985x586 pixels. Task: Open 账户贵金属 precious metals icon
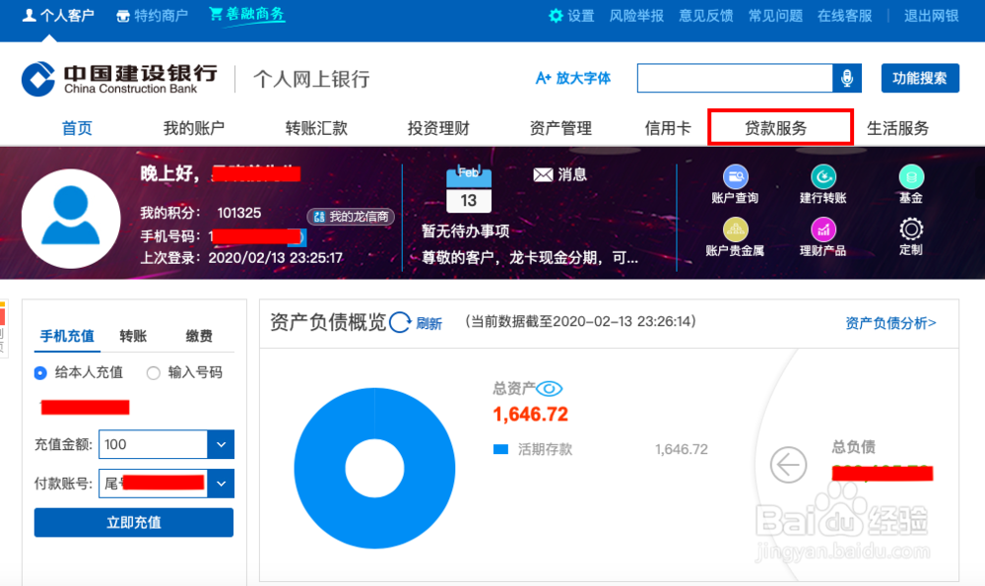click(735, 229)
